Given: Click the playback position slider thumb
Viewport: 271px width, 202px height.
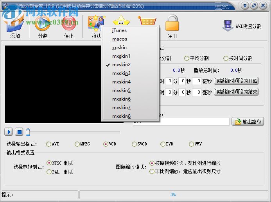Looking at the screenshot, I should [28, 132].
